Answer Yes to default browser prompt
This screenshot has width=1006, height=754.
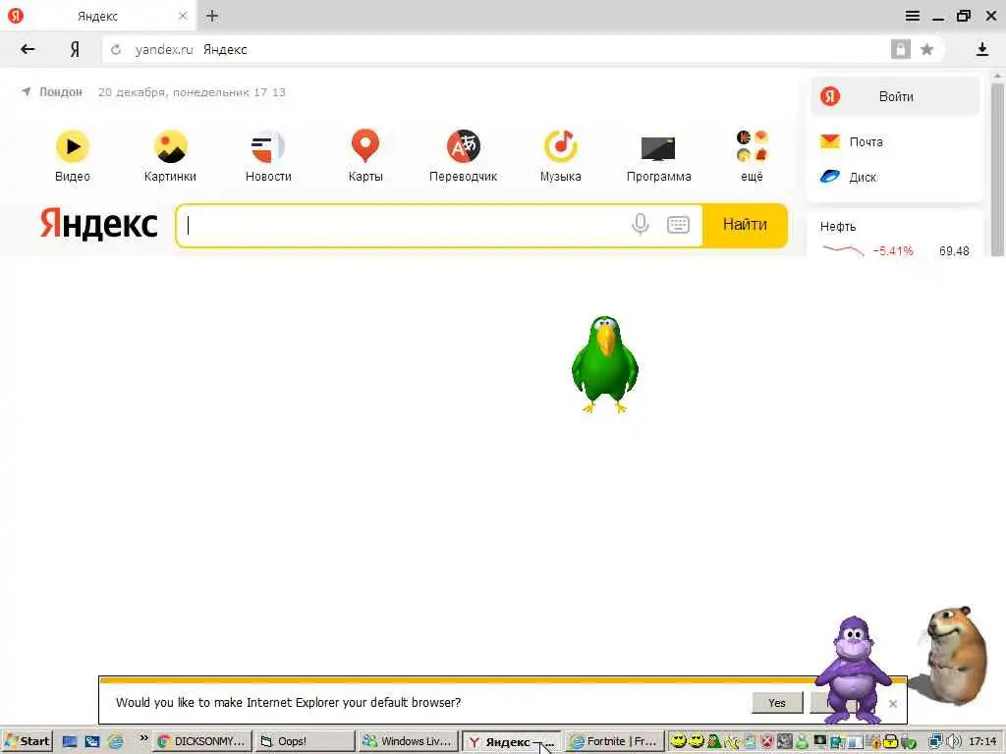(x=777, y=703)
